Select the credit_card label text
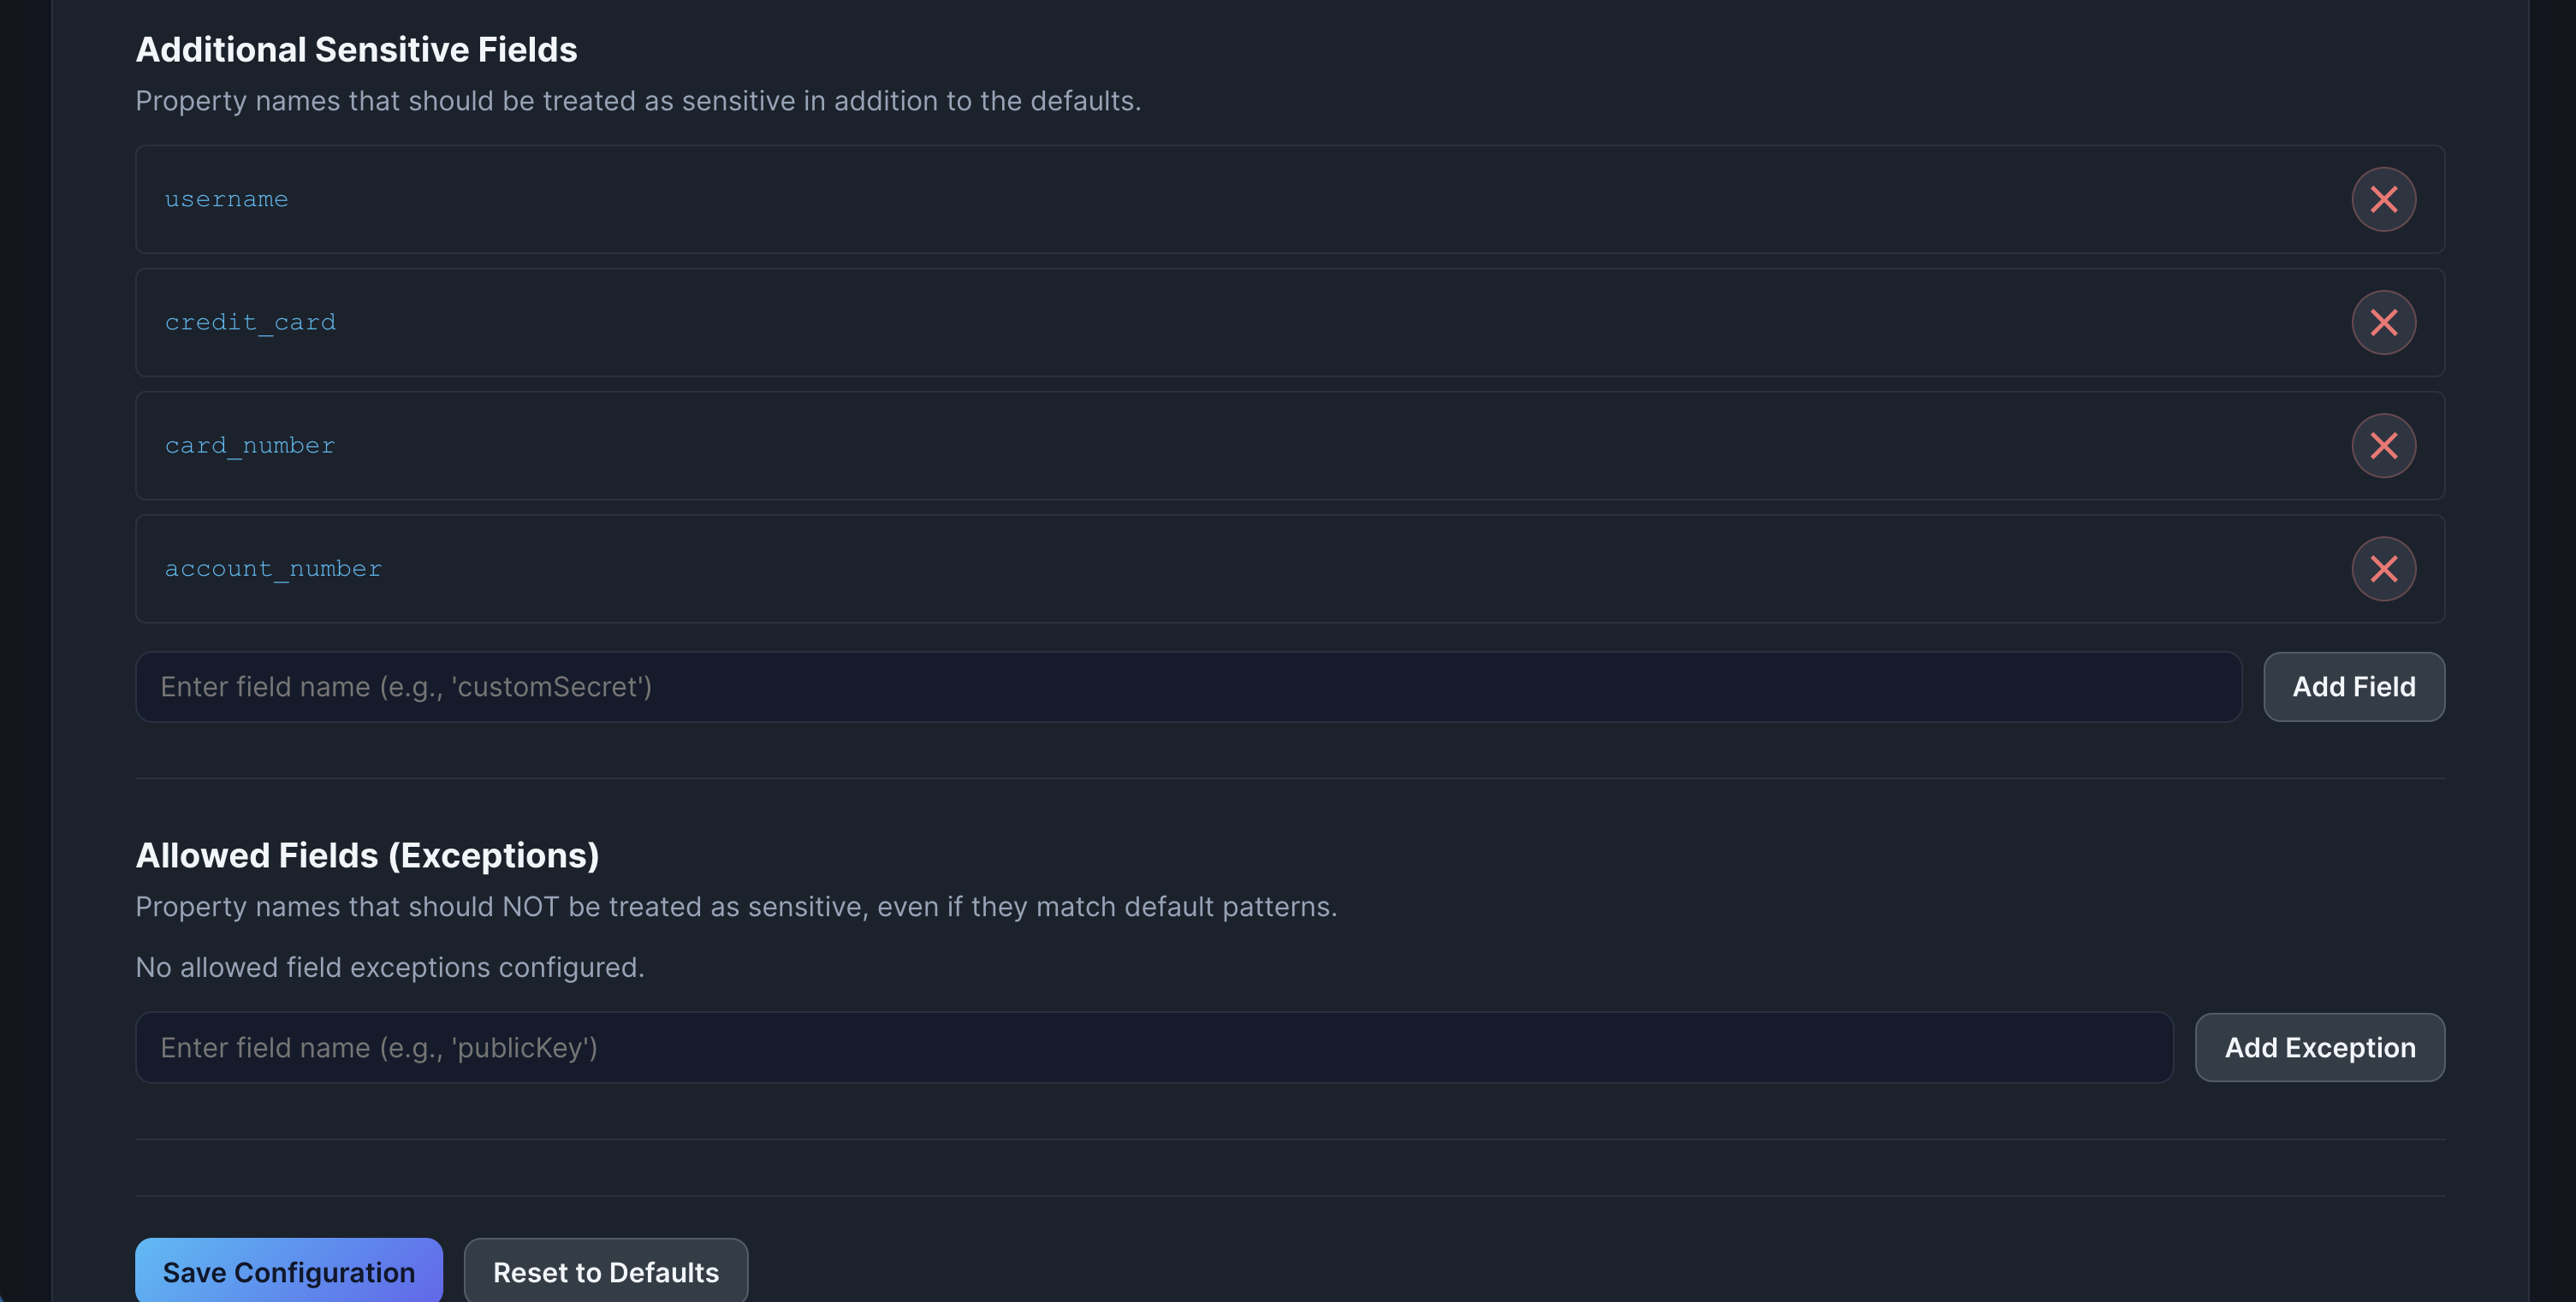 click(250, 322)
